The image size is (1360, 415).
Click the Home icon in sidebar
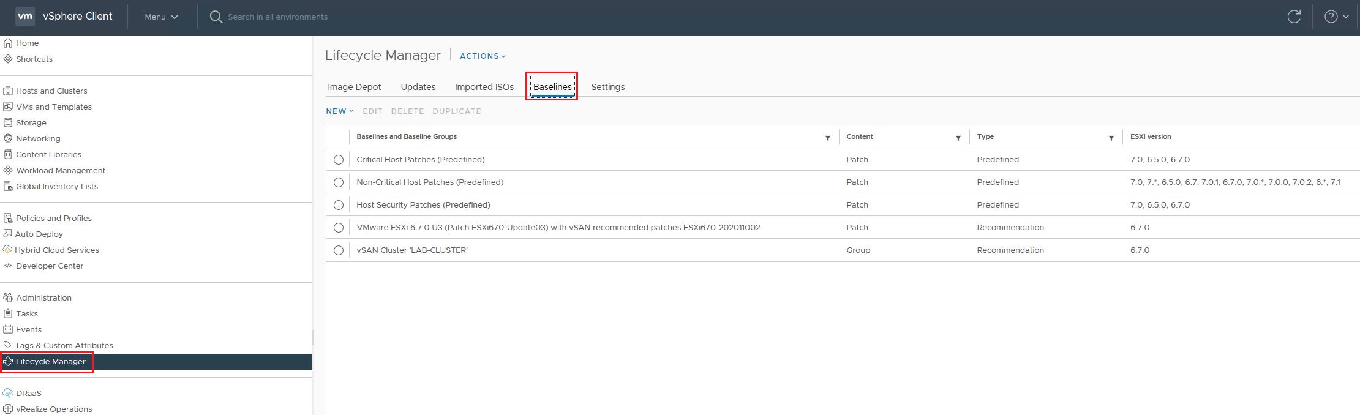(x=8, y=43)
